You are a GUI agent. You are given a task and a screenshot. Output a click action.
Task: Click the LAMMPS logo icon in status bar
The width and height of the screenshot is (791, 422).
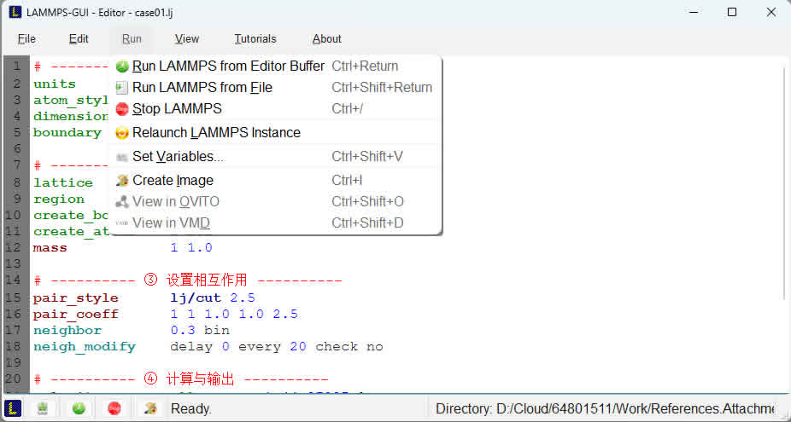[13, 408]
